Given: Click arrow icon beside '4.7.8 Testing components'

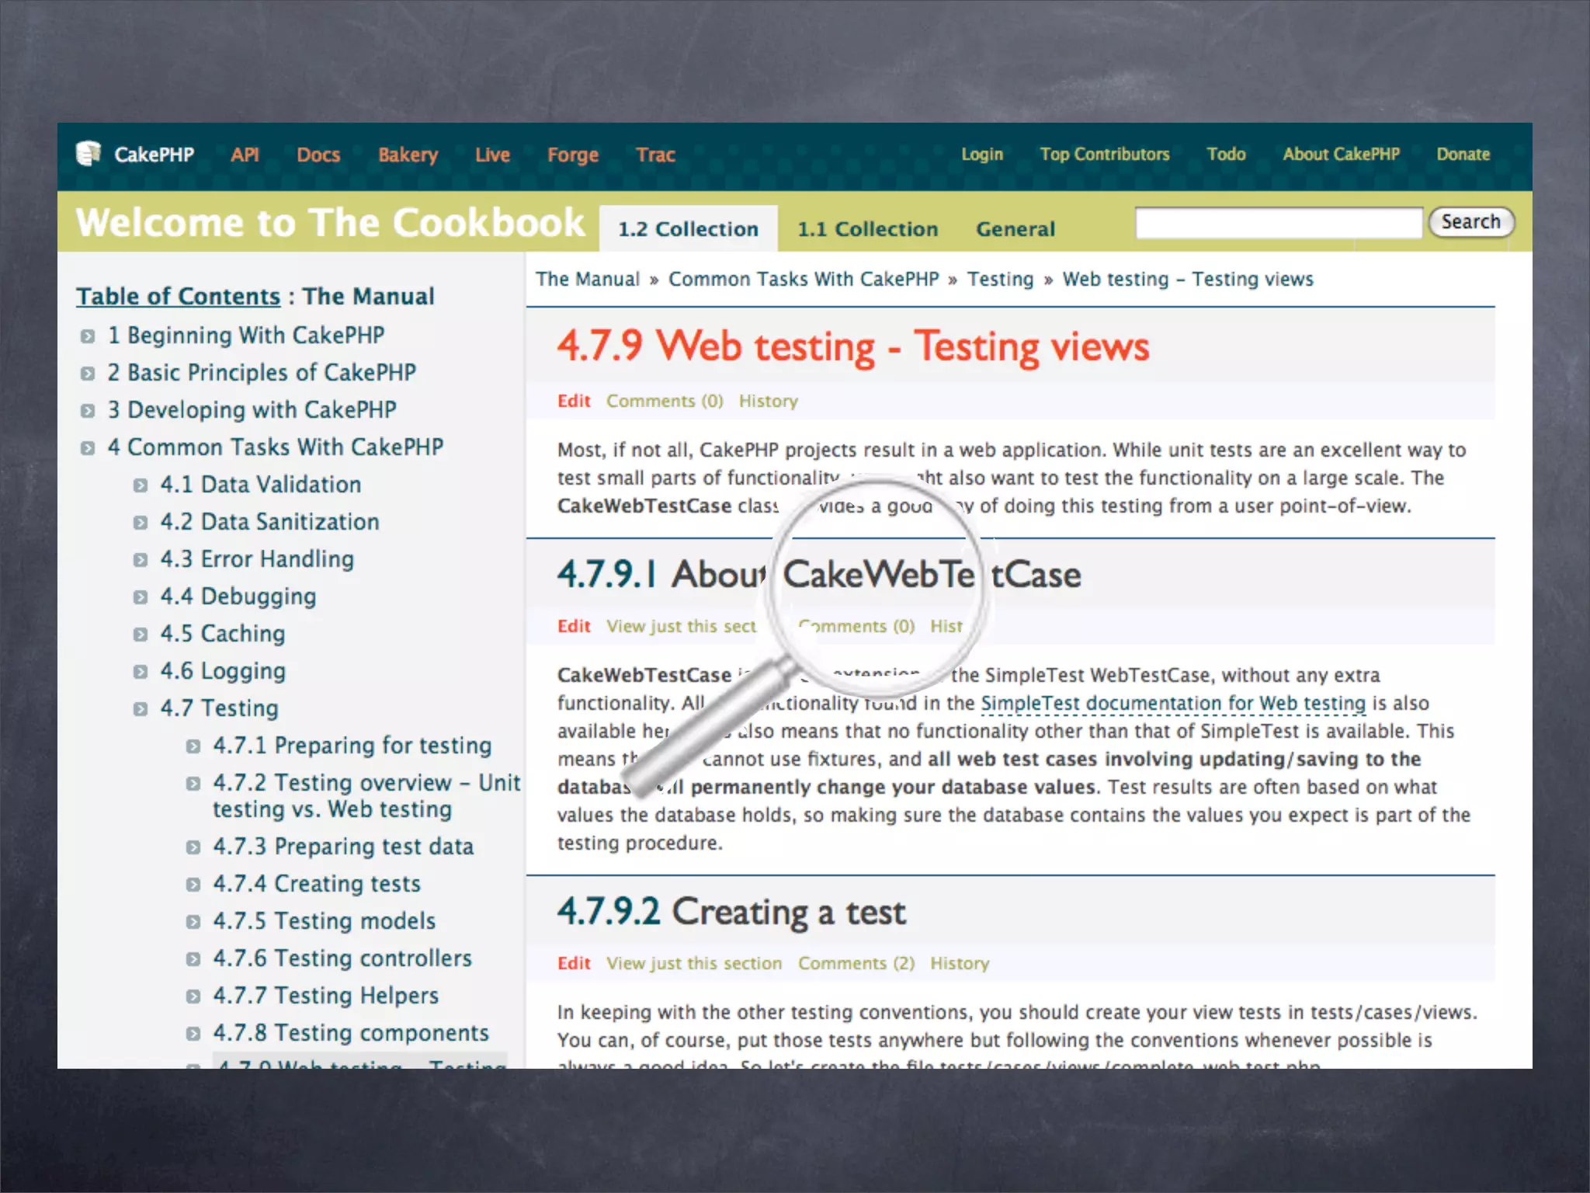Looking at the screenshot, I should point(193,1034).
